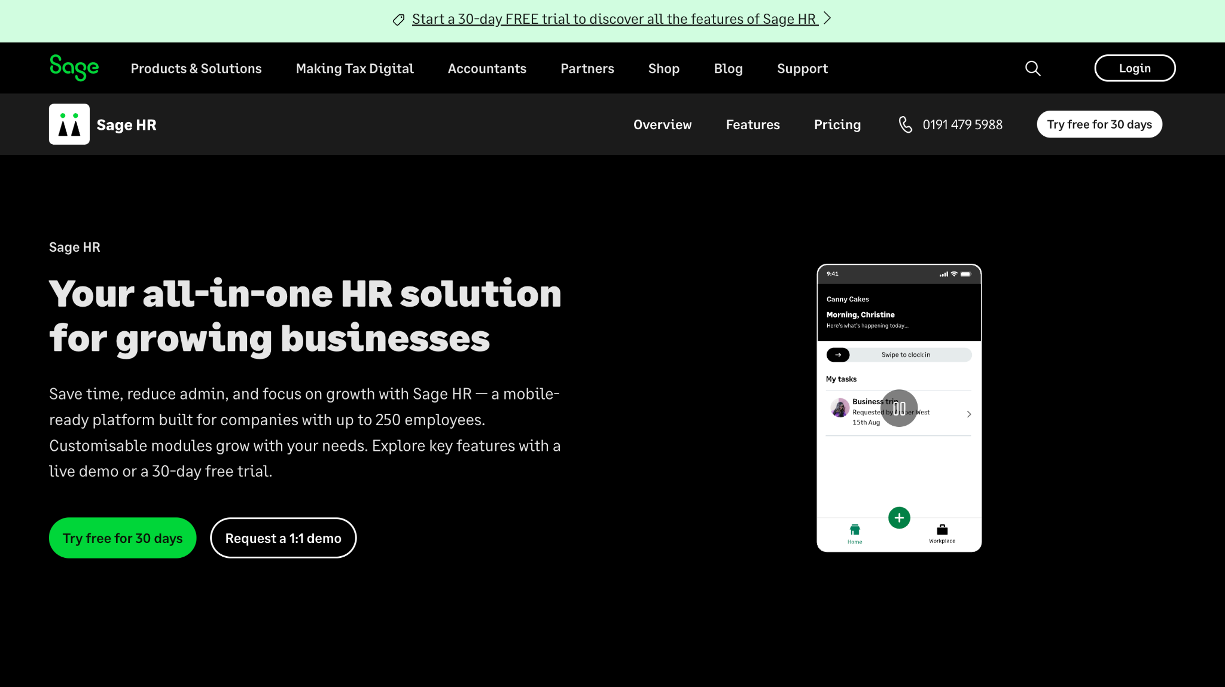Open the Products & Solutions dropdown

coord(196,68)
